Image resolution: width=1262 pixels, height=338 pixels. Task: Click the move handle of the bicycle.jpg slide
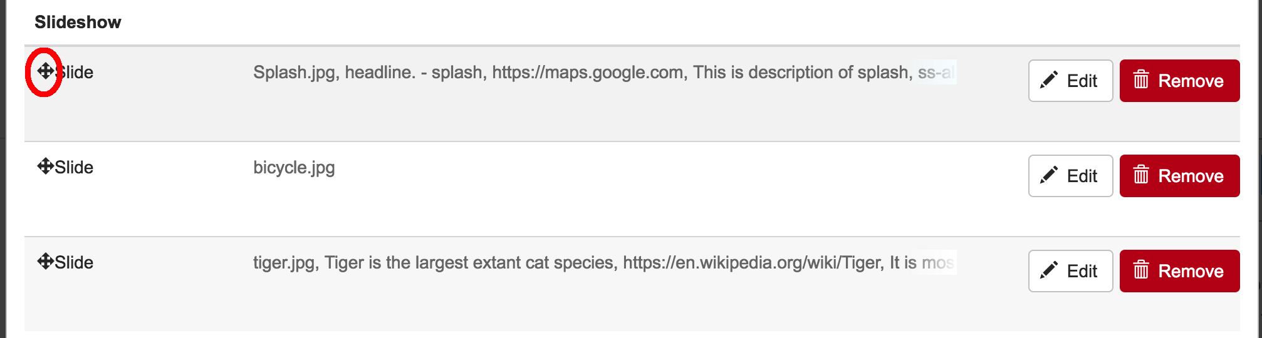(45, 166)
